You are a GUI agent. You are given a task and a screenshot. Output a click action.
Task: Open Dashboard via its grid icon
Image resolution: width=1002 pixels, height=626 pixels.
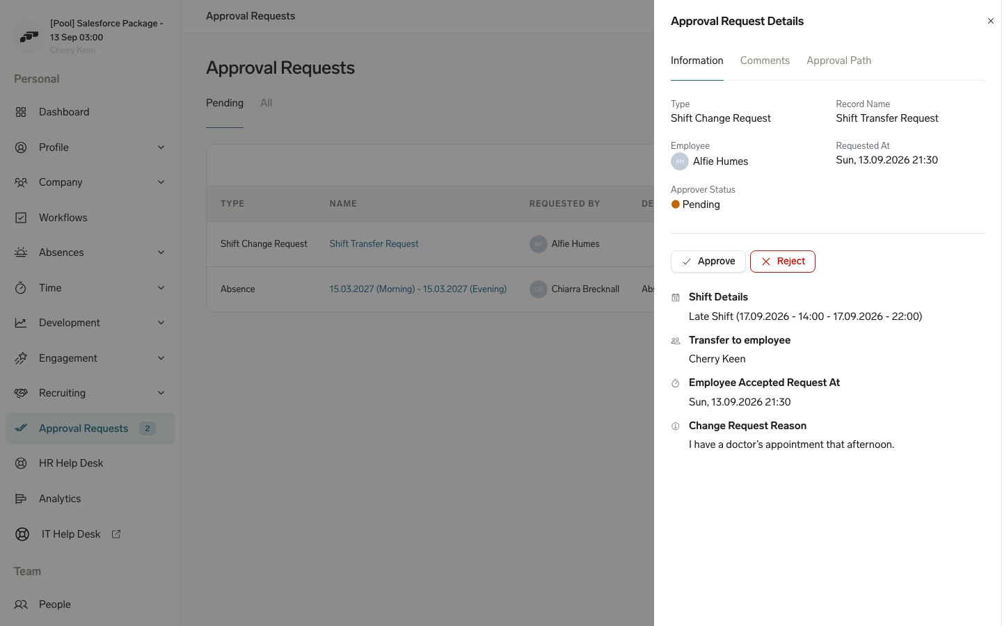[21, 112]
